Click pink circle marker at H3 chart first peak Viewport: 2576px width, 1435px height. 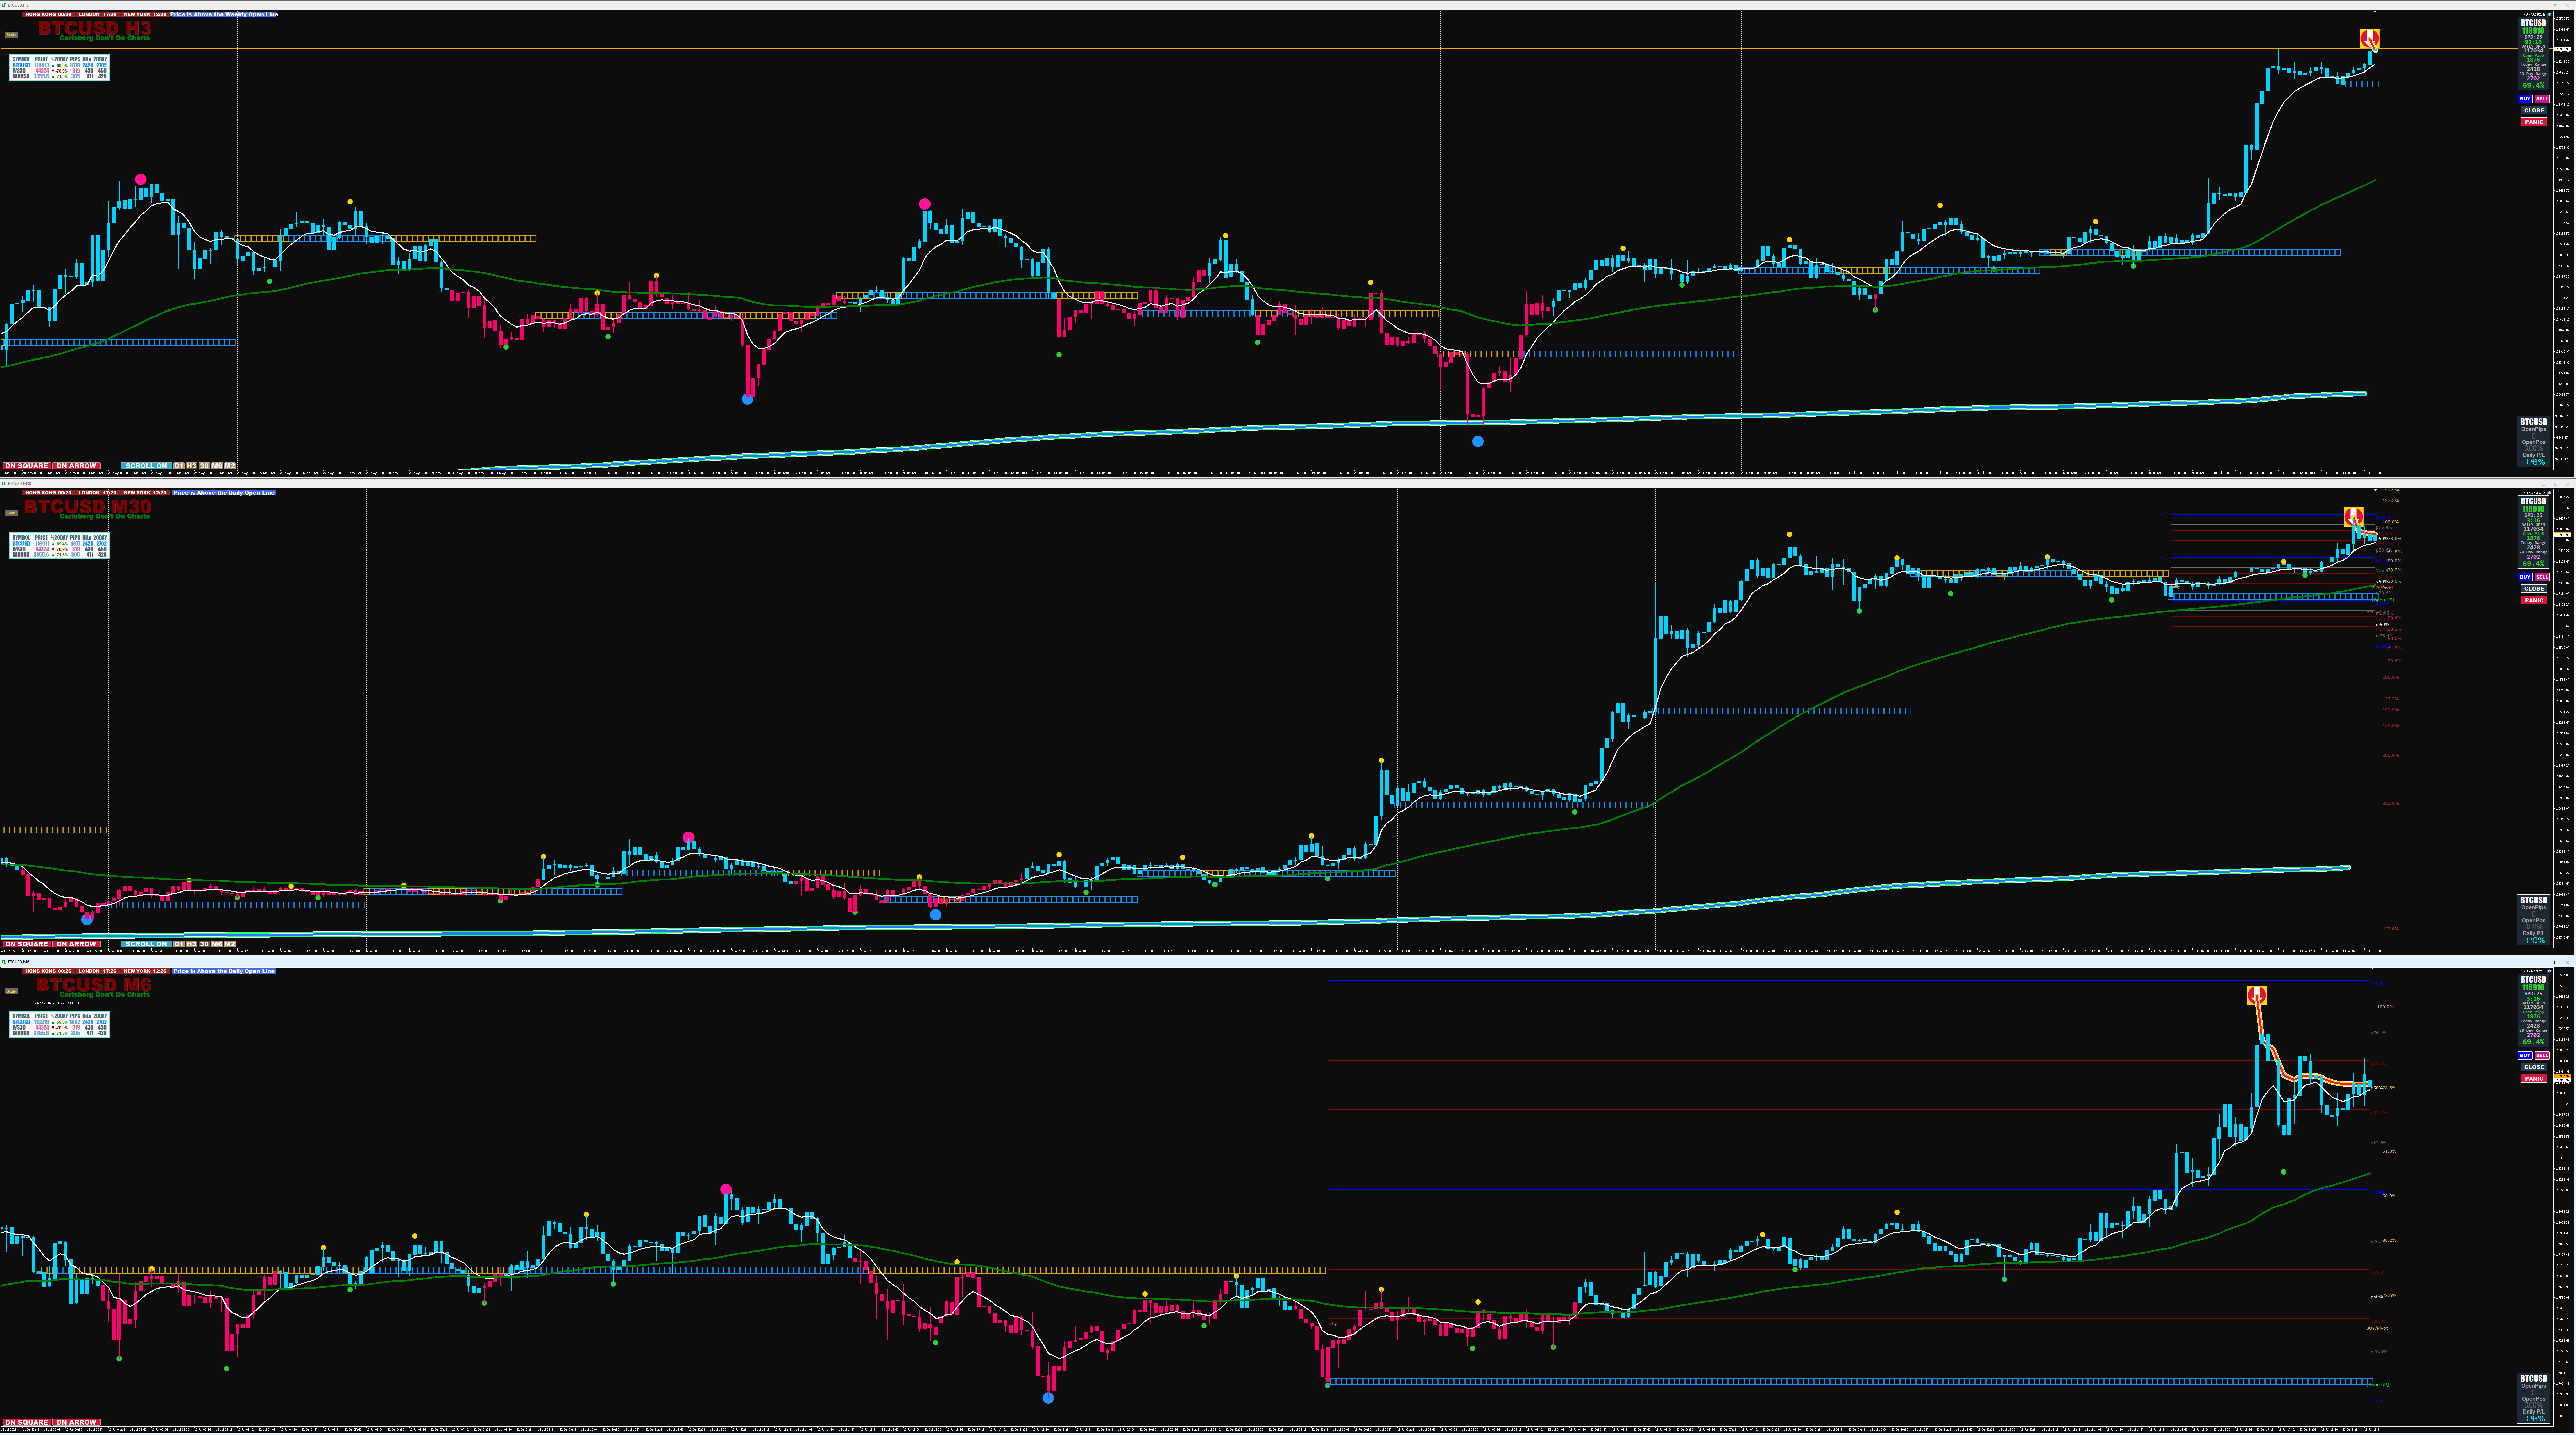(141, 179)
